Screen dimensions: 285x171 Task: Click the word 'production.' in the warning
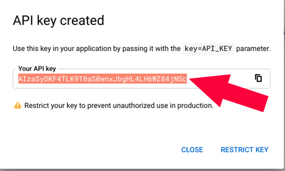pyautogui.click(x=195, y=105)
